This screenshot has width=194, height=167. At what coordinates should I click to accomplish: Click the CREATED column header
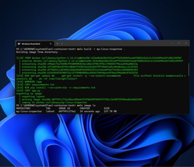85,108
